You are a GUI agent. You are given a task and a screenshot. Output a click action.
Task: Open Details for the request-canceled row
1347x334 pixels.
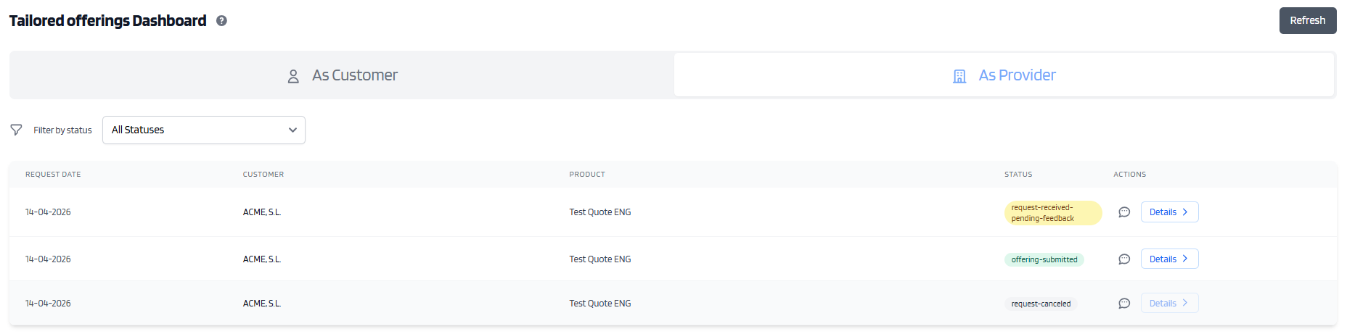1169,304
